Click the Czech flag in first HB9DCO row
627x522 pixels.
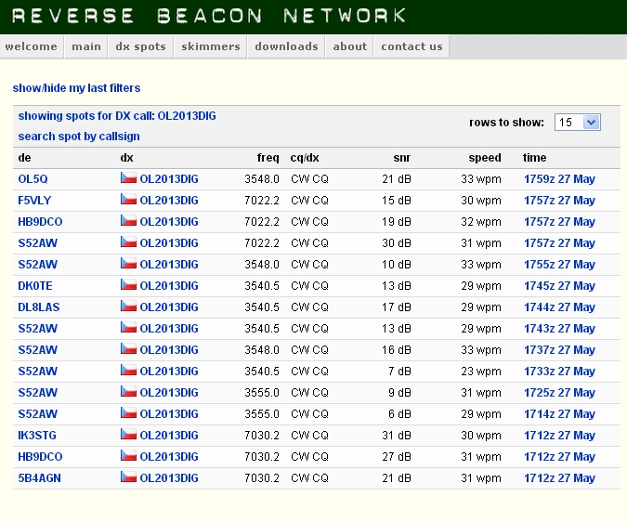pos(128,221)
